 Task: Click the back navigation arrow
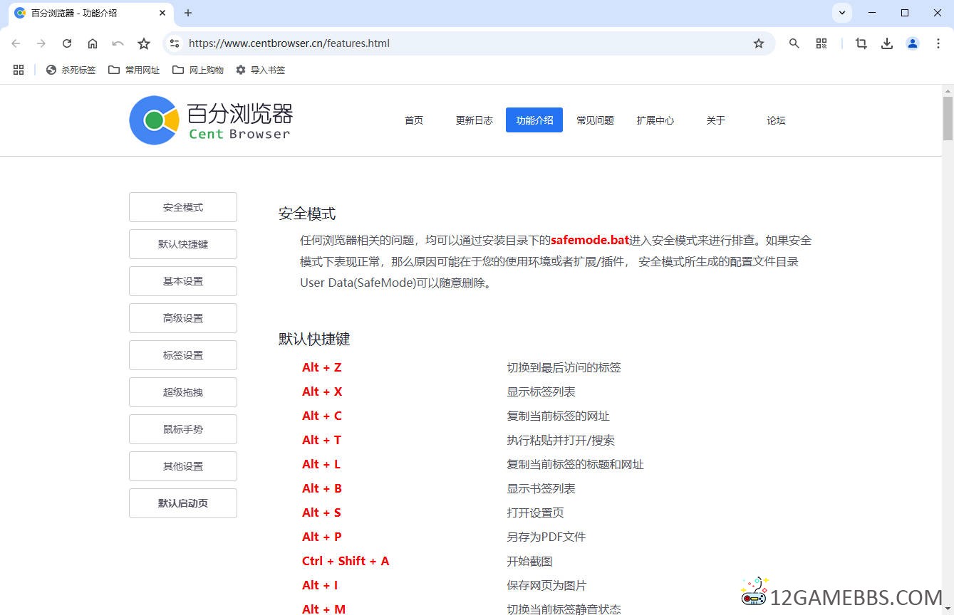(x=16, y=43)
